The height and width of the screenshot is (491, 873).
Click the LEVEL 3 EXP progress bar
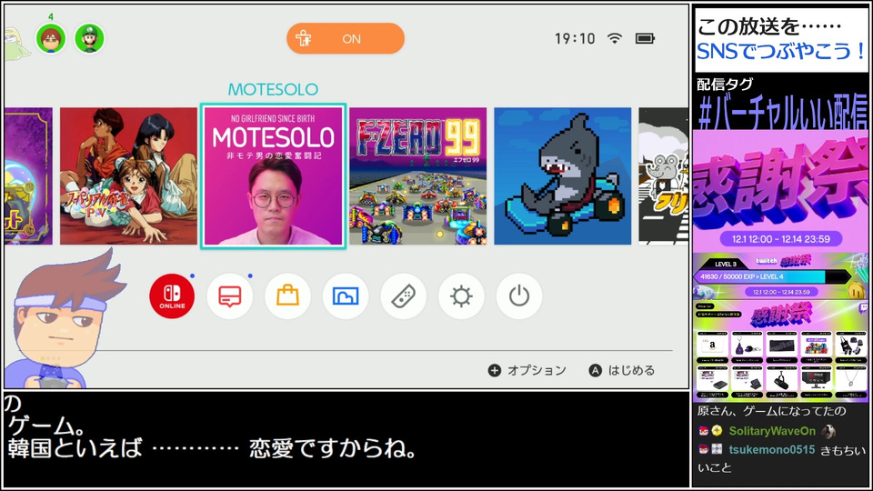(x=773, y=276)
